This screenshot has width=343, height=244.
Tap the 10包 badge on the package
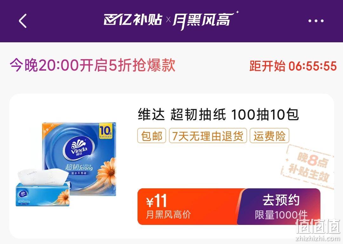click(x=106, y=131)
